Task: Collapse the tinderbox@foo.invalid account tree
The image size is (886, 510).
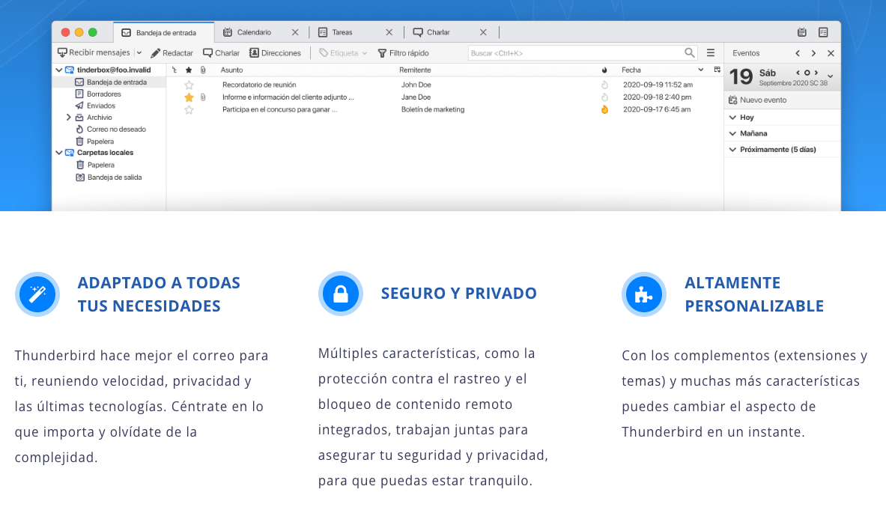Action: tap(58, 69)
